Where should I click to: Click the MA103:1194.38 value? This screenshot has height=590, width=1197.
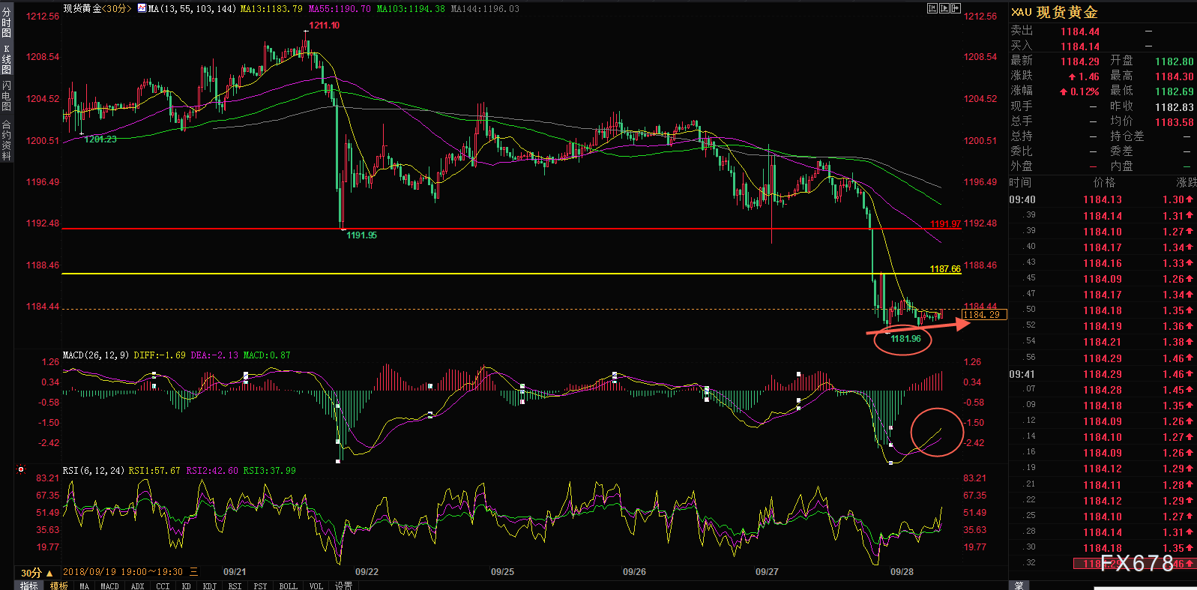tap(411, 9)
